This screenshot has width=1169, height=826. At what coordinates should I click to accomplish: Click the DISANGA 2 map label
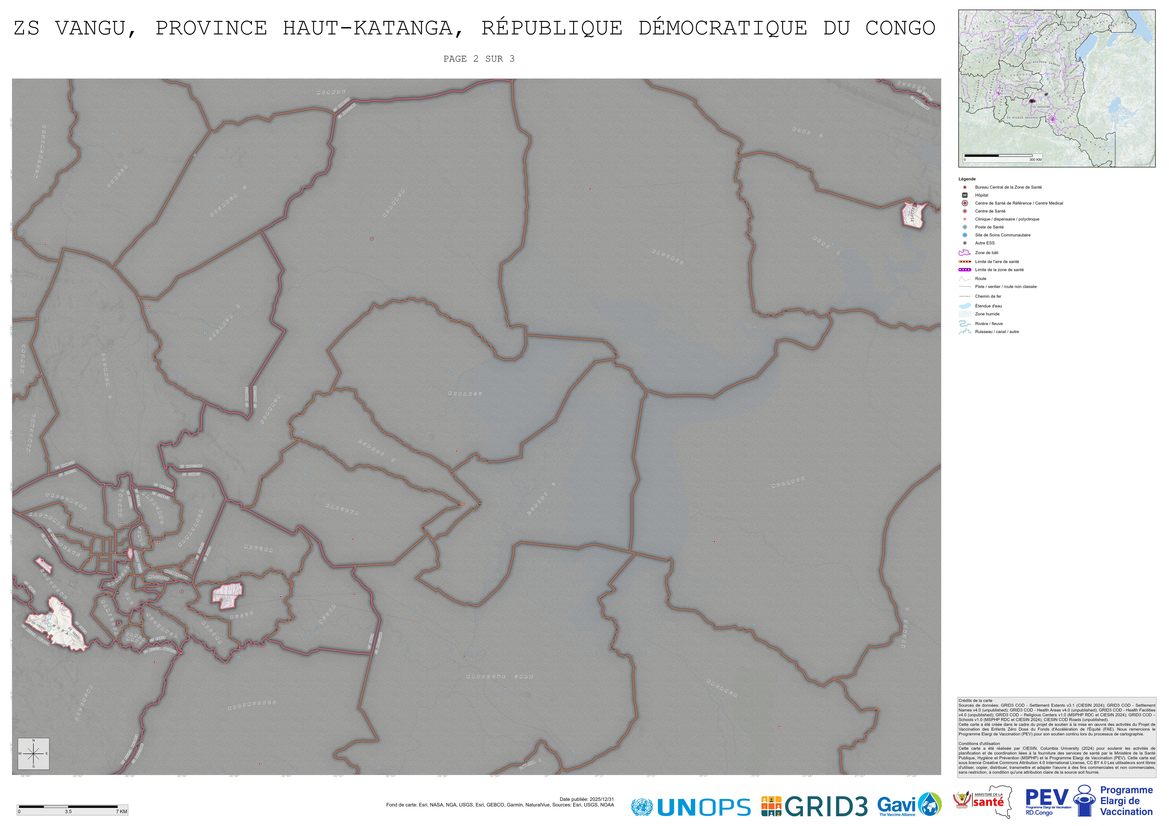click(x=106, y=376)
